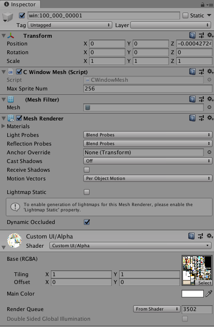This screenshot has width=214, height=327.
Task: Open the Main Color swatch
Action: [193, 294]
